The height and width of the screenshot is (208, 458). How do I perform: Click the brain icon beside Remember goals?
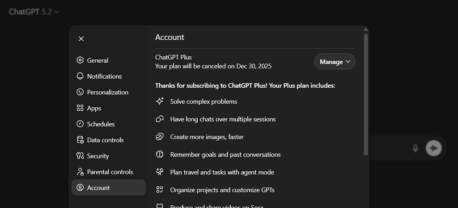(x=160, y=154)
